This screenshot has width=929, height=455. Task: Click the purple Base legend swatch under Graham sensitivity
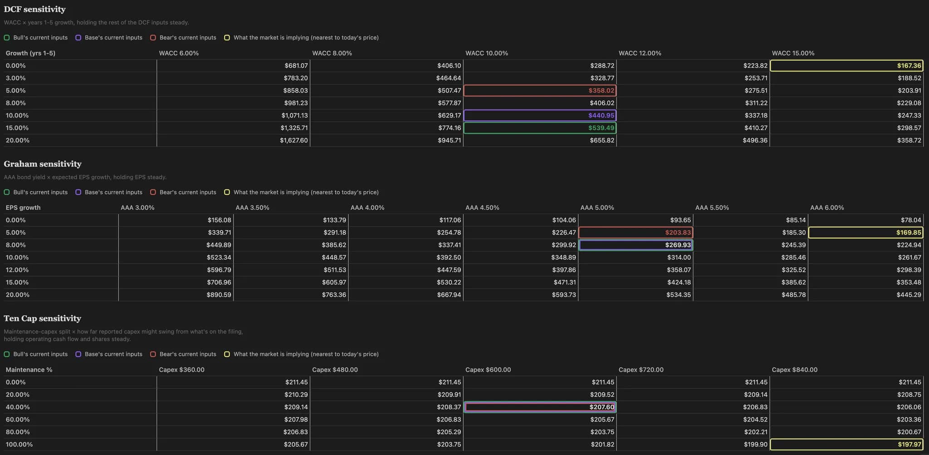(x=78, y=192)
